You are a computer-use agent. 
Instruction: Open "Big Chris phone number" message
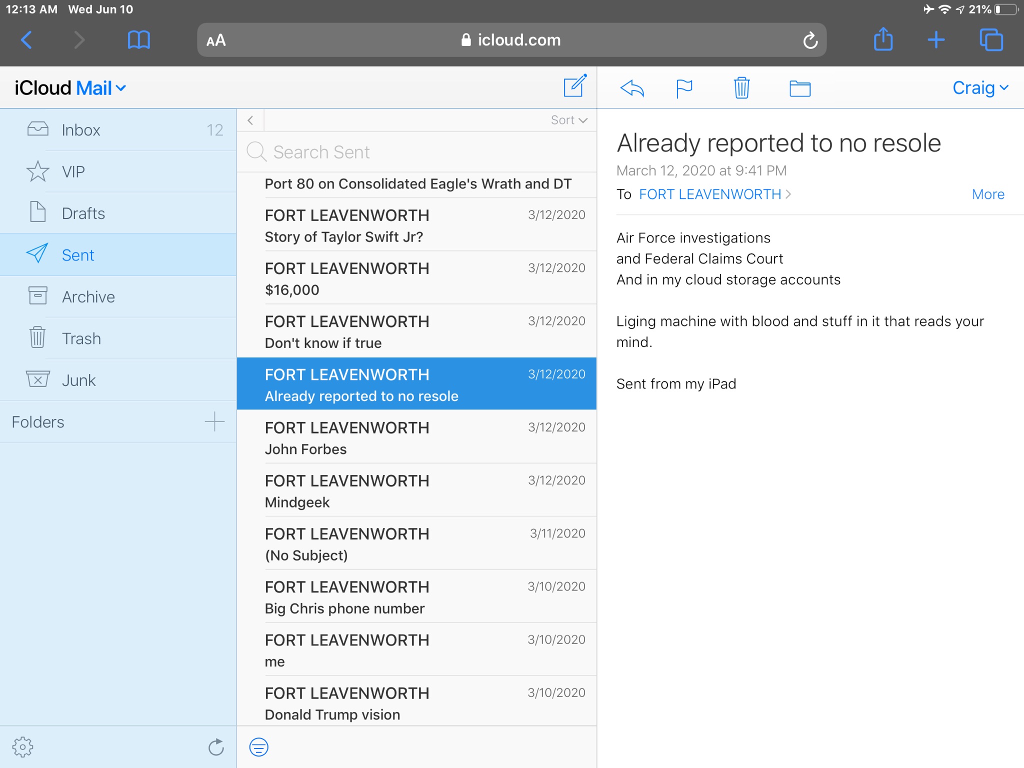(x=417, y=596)
